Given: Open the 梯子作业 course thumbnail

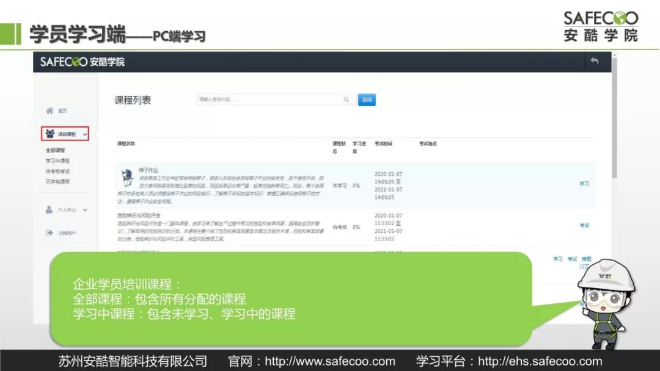Looking at the screenshot, I should tap(127, 178).
